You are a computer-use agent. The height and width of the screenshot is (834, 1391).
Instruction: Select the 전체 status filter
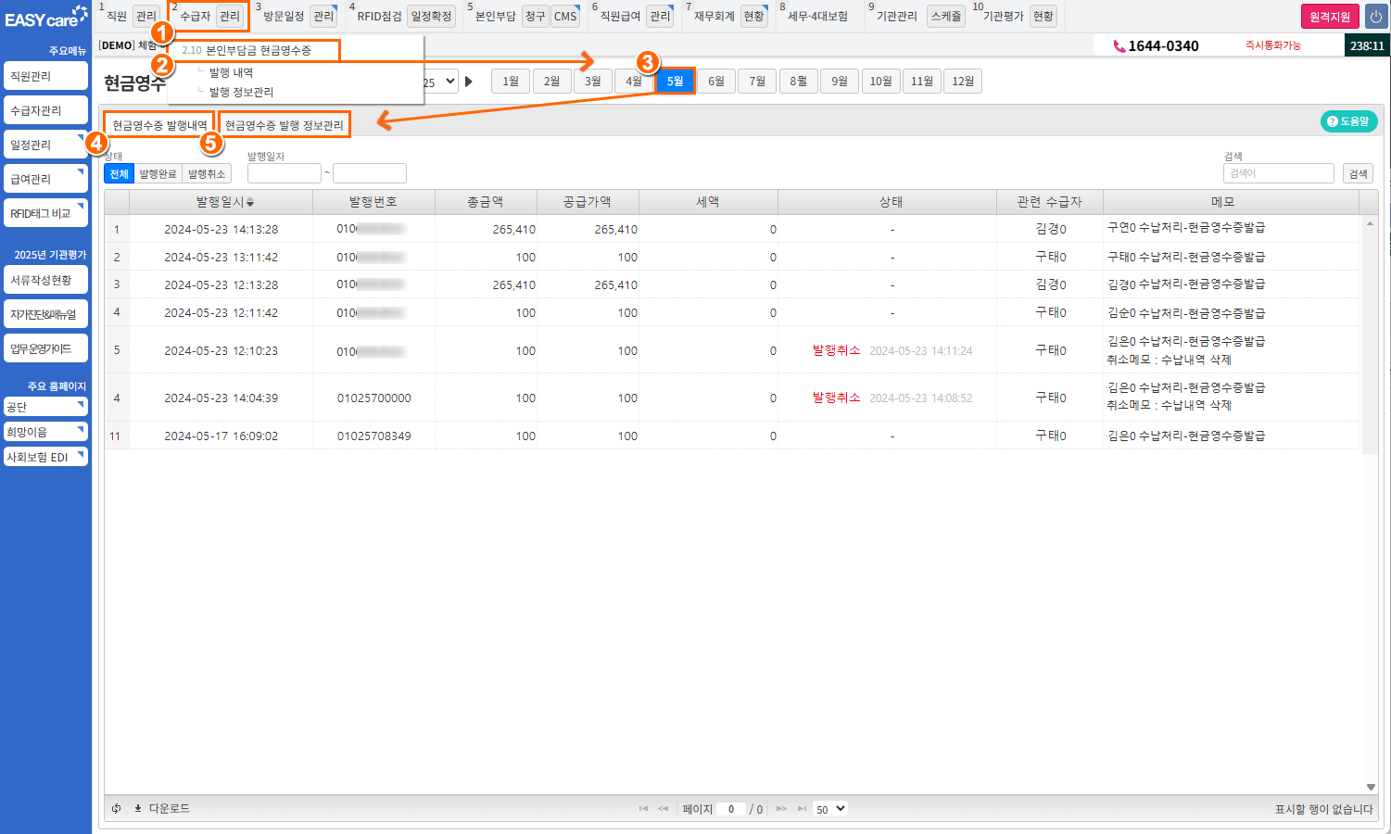[119, 173]
